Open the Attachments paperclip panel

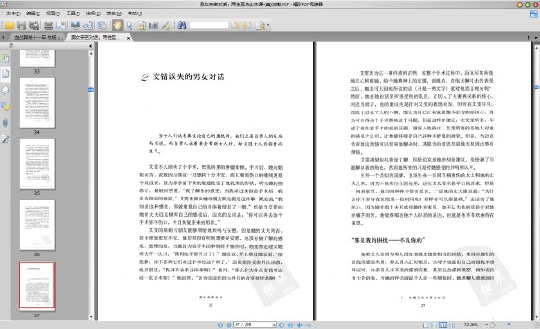tap(5, 122)
